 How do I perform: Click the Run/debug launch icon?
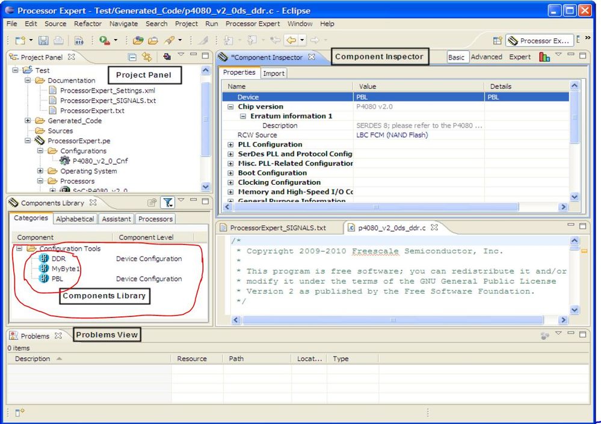[105, 40]
